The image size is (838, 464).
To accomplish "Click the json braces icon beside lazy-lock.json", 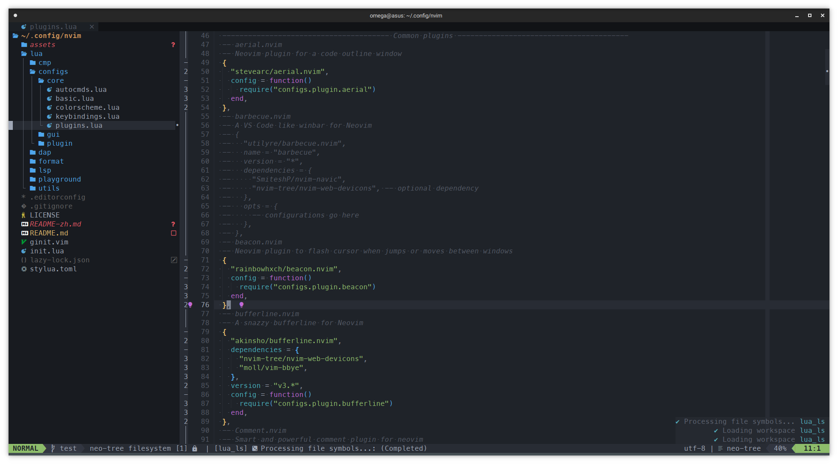I will click(24, 260).
